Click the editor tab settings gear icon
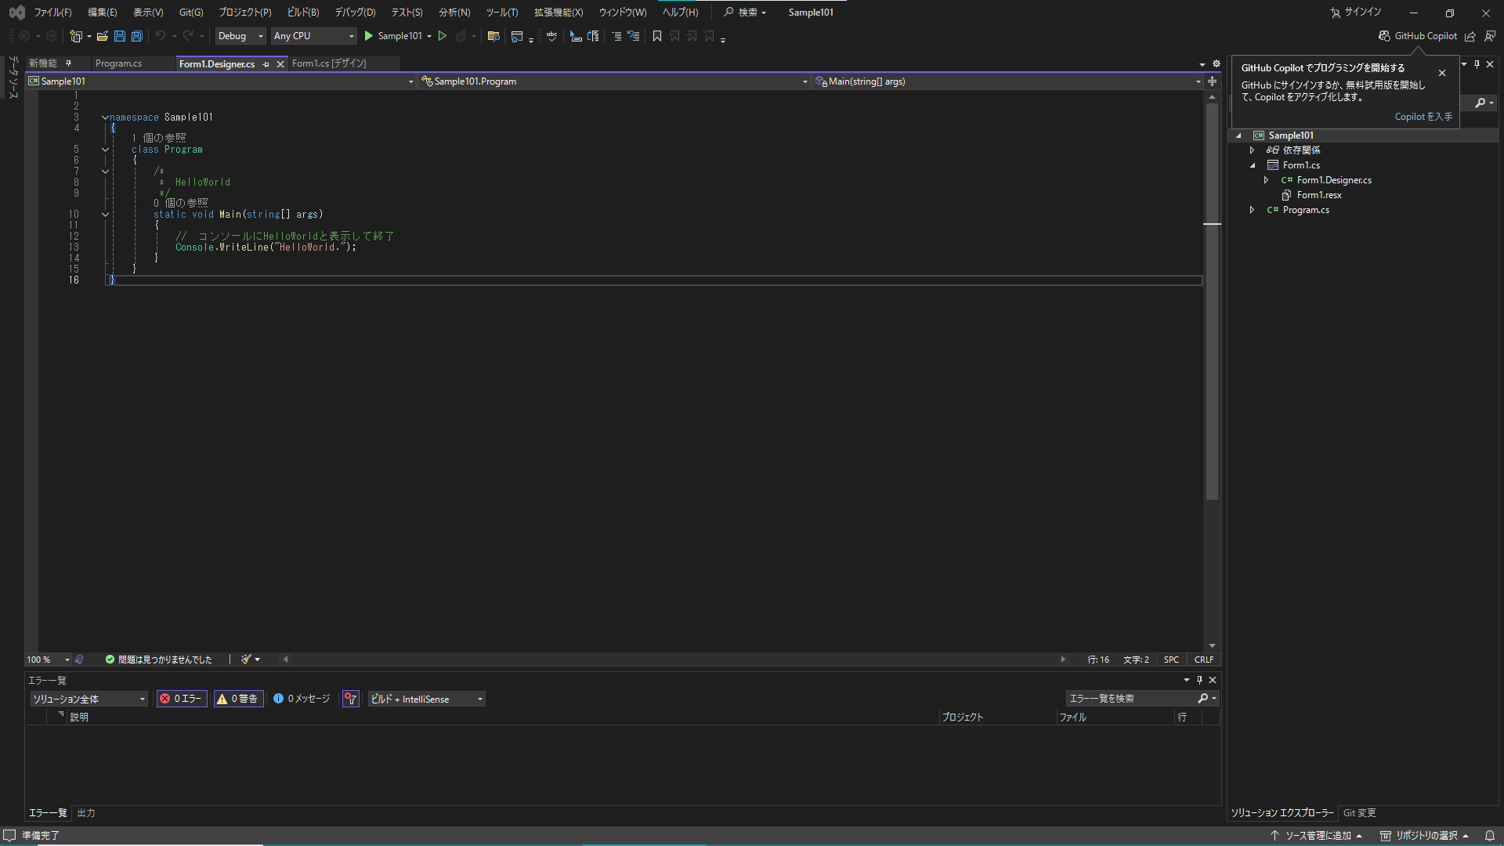Image resolution: width=1504 pixels, height=846 pixels. [1217, 64]
